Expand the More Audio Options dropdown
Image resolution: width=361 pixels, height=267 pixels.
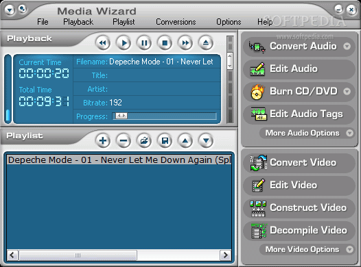coord(350,133)
